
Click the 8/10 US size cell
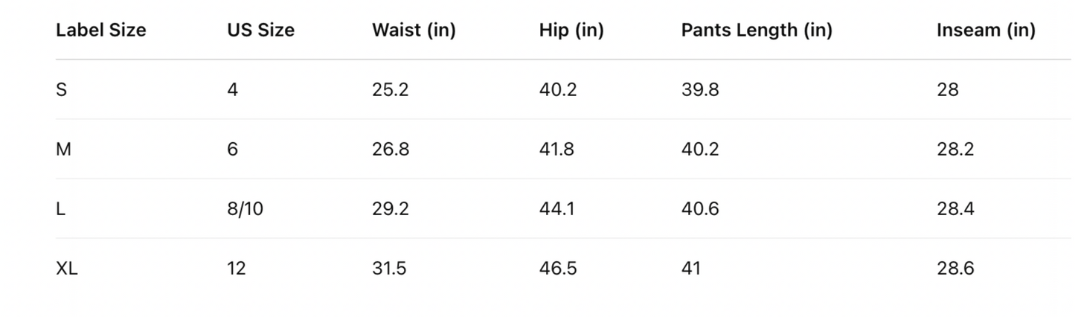(x=245, y=209)
